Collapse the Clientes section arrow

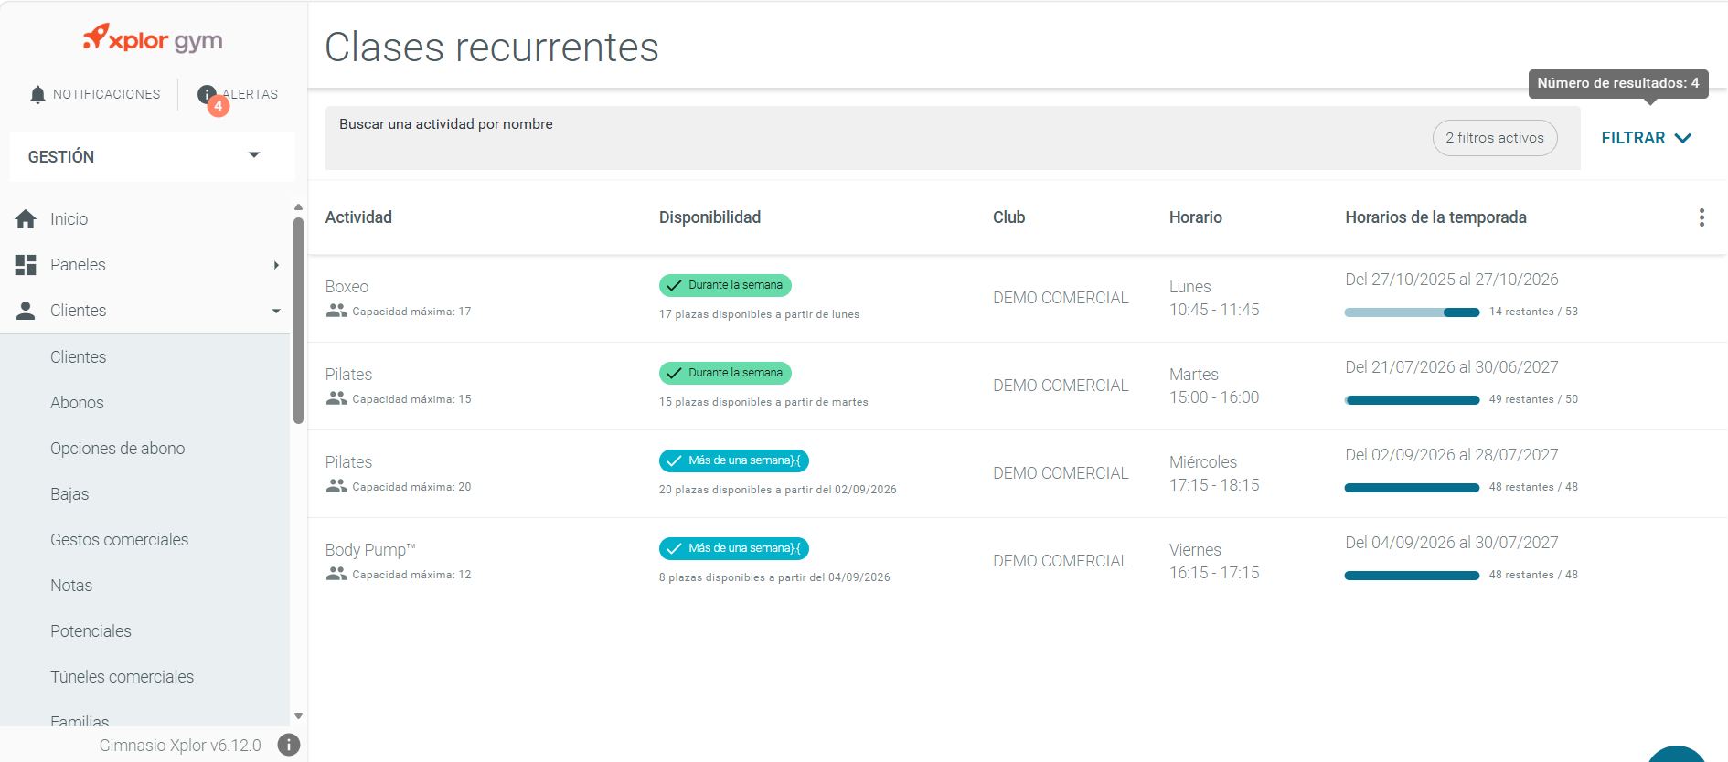coord(276,311)
